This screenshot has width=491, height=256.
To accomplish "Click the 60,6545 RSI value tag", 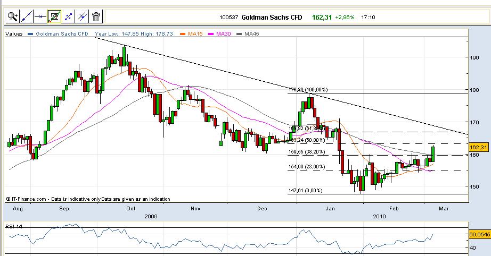I will [x=479, y=234].
